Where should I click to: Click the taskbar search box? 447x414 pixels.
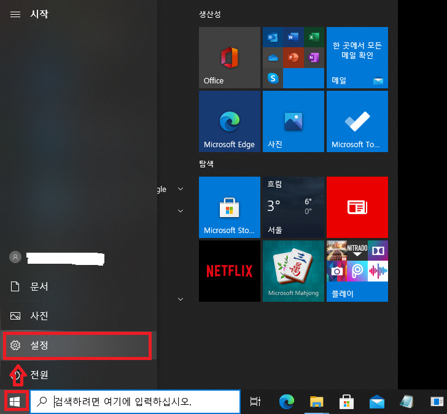[x=135, y=402]
